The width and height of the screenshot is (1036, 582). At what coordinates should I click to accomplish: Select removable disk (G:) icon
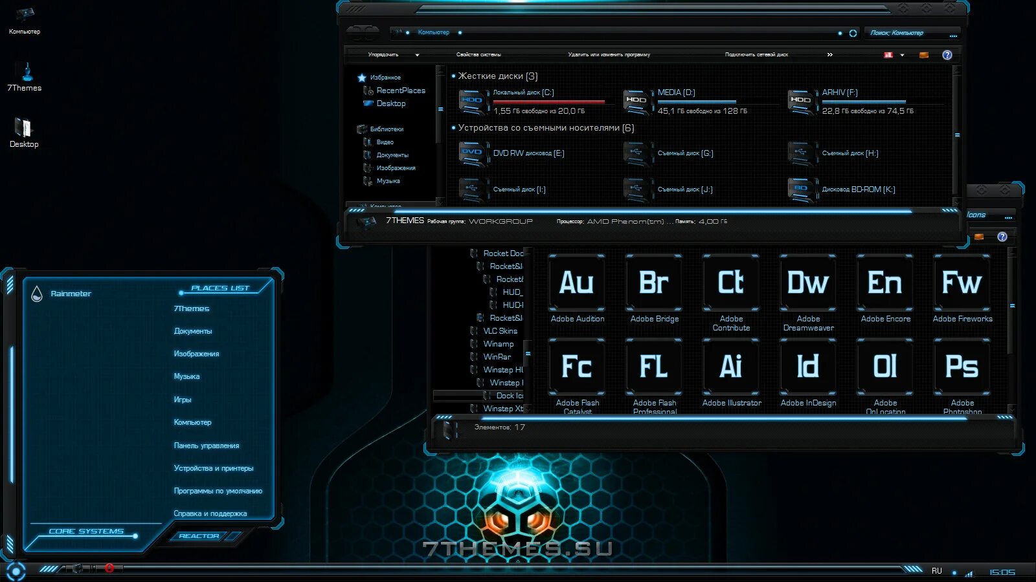pos(637,154)
